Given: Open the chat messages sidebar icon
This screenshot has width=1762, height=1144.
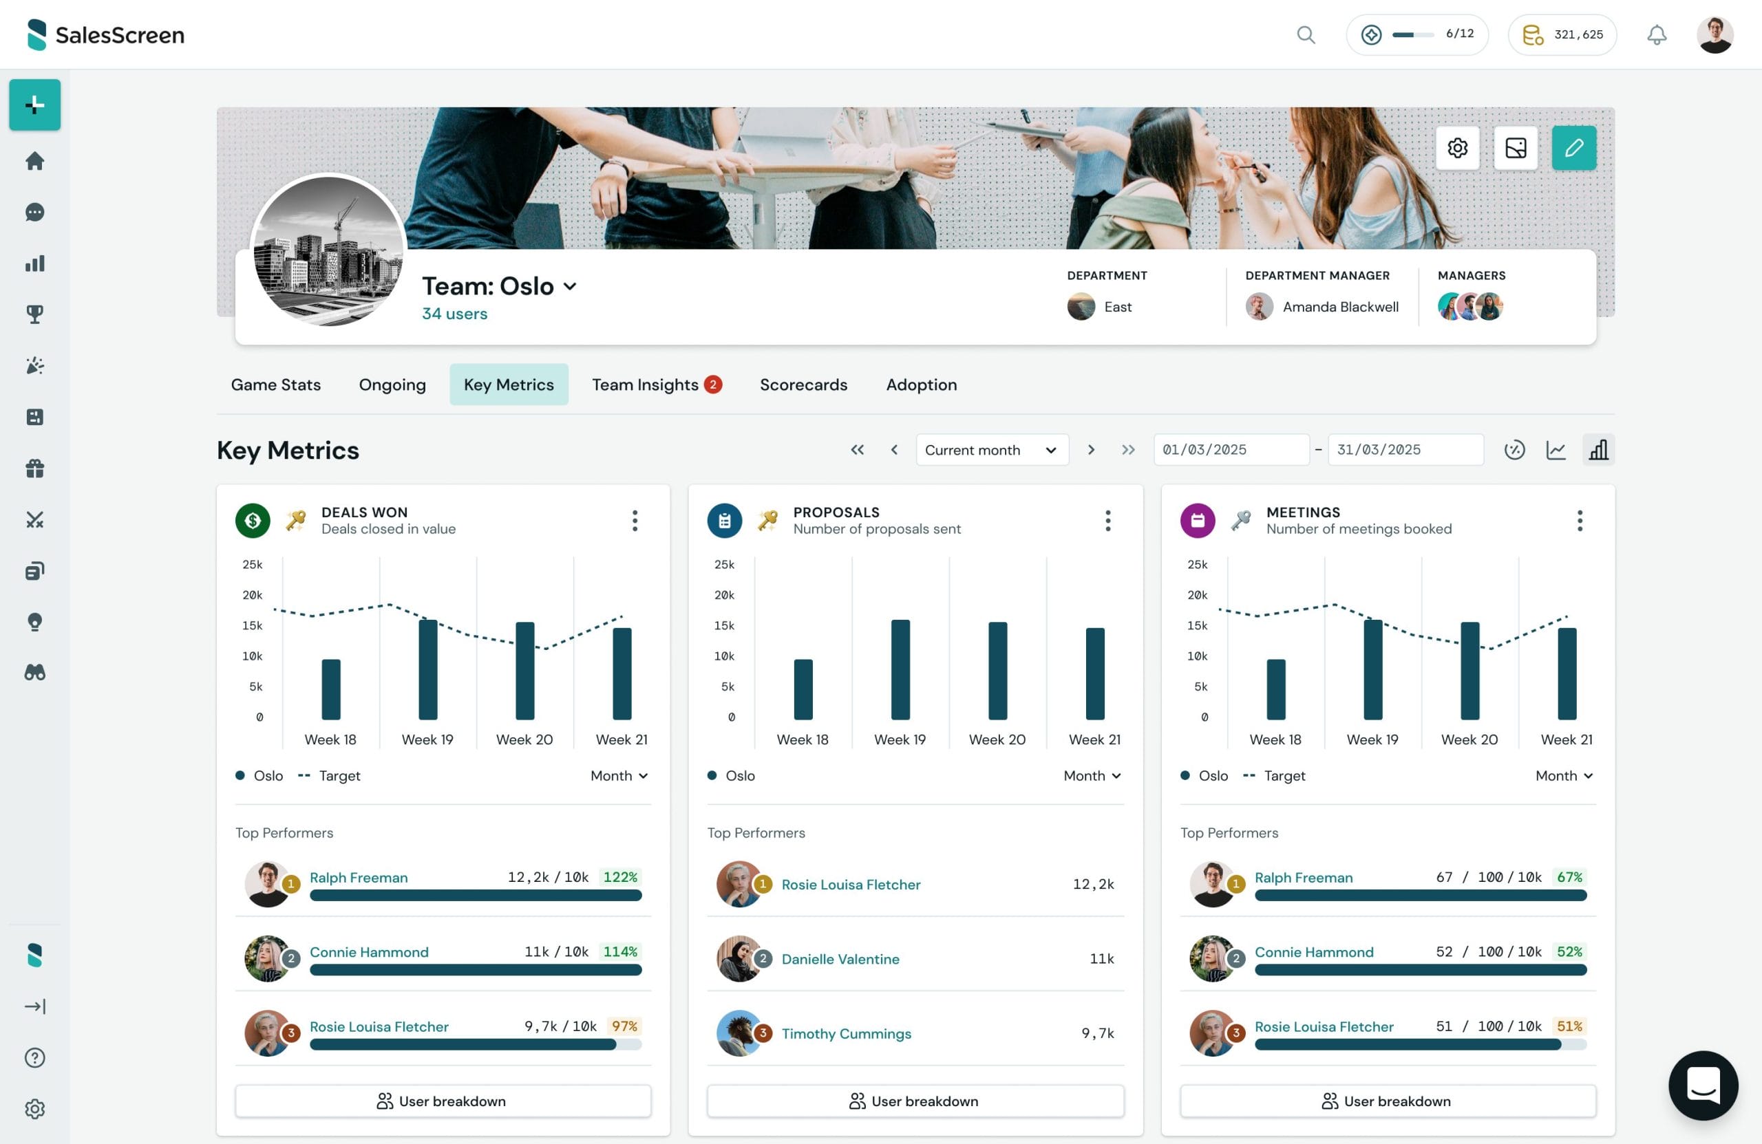Looking at the screenshot, I should tap(35, 213).
